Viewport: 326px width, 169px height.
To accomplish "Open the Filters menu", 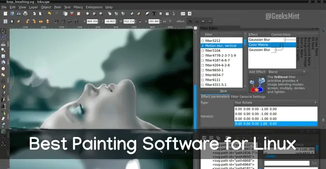I will click(x=78, y=7).
